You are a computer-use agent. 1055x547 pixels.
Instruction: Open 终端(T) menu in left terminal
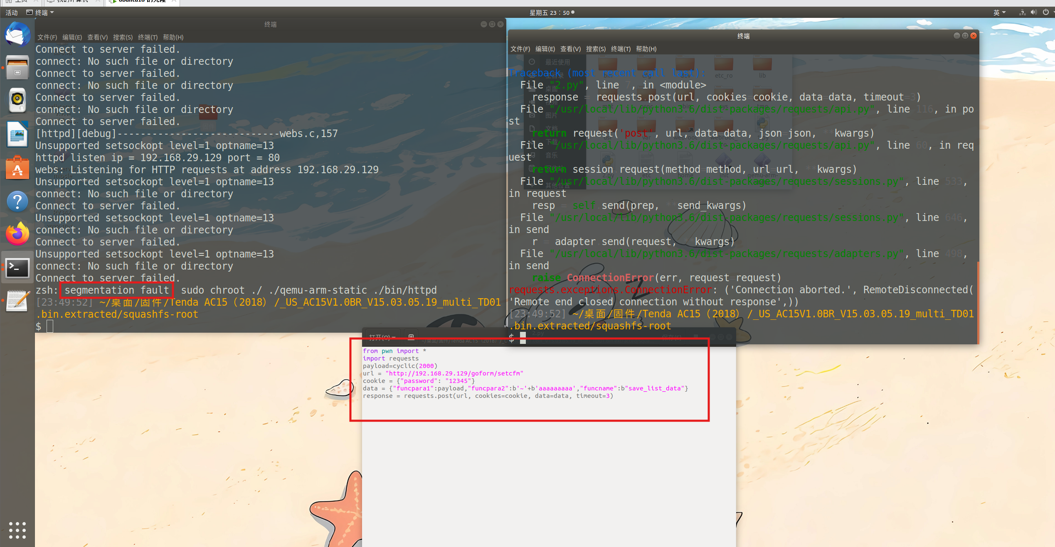(148, 37)
